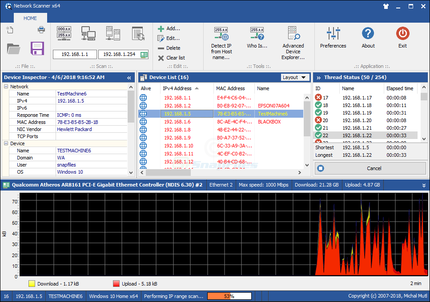The height and width of the screenshot is (302, 430).
Task: Open the Layout dropdown
Action: (295, 77)
